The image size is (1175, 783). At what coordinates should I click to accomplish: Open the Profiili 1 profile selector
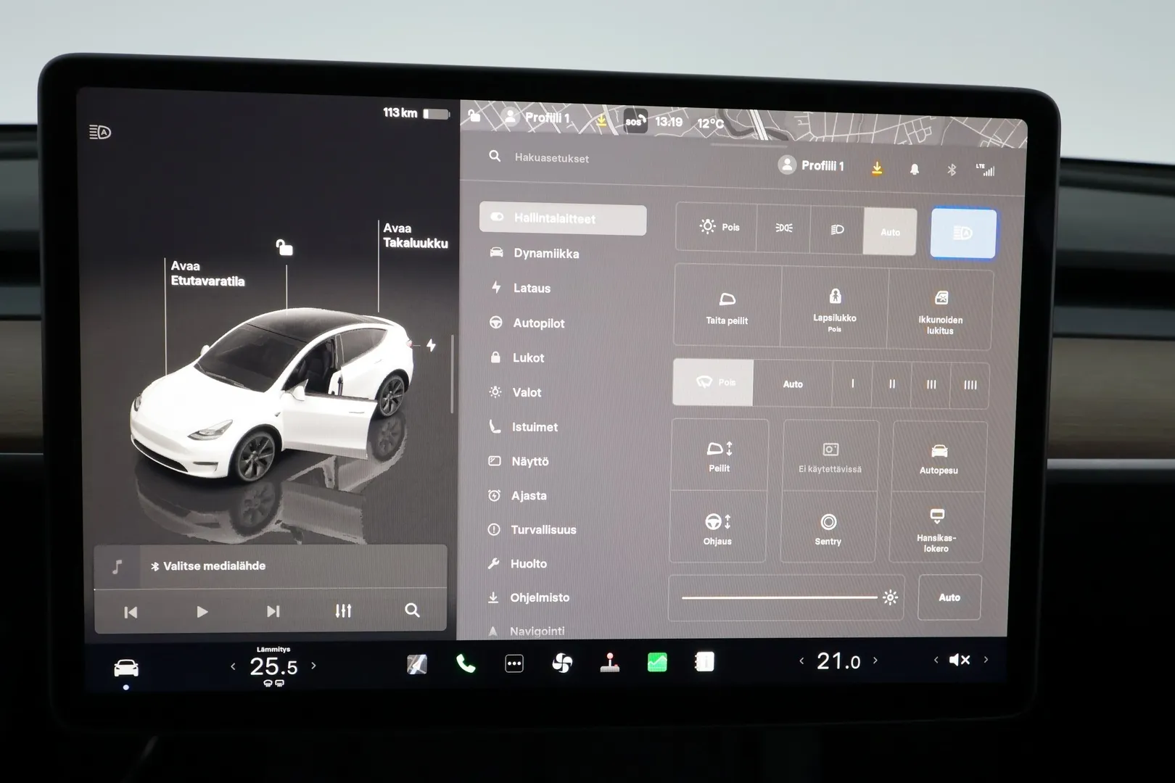pos(812,166)
